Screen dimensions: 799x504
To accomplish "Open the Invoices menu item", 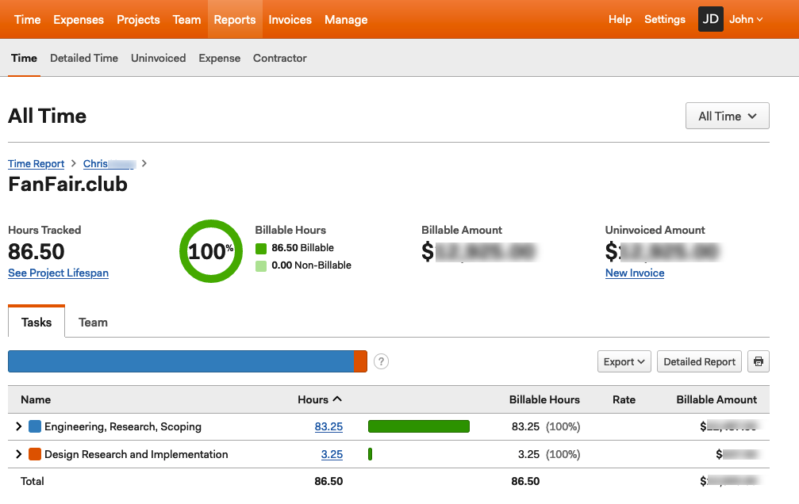I will (290, 19).
